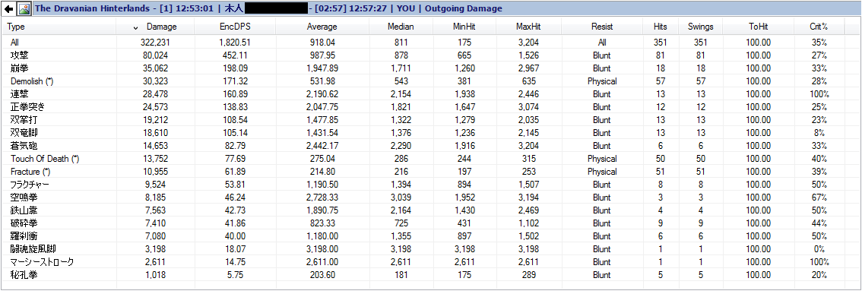Sort by the Crit% column header
Image resolution: width=862 pixels, height=294 pixels.
coord(819,27)
